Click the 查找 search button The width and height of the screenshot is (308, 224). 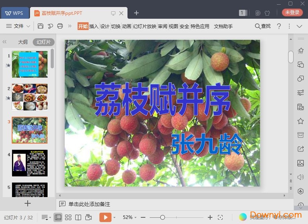pos(263,26)
